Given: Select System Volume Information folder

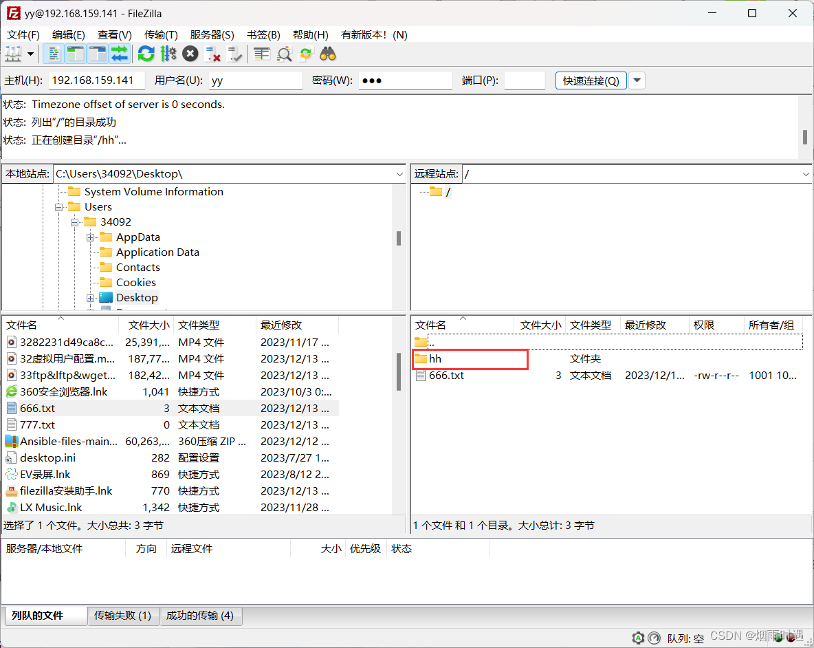Looking at the screenshot, I should click(154, 192).
